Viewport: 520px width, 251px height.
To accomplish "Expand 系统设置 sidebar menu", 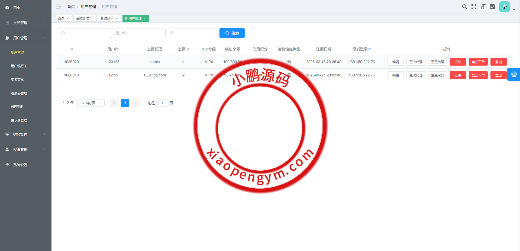I will (x=26, y=165).
